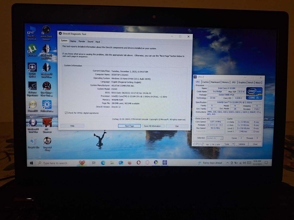294x220 pixels.
Task: Open the Windows Start menu
Action: [x=31, y=163]
